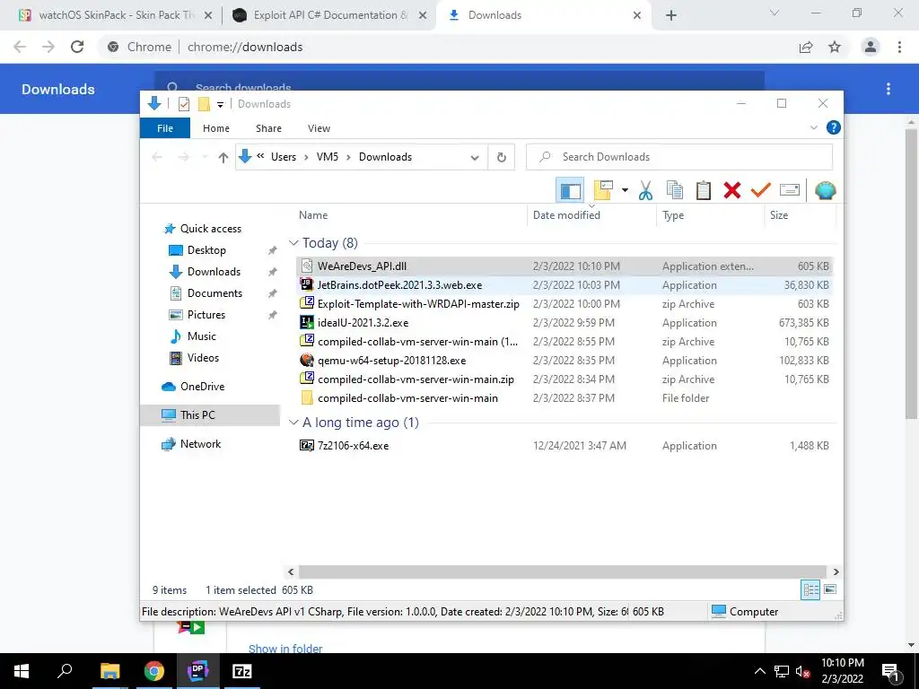Open the folder options dropdown arrow
Image resolution: width=919 pixels, height=689 pixels.
click(625, 190)
